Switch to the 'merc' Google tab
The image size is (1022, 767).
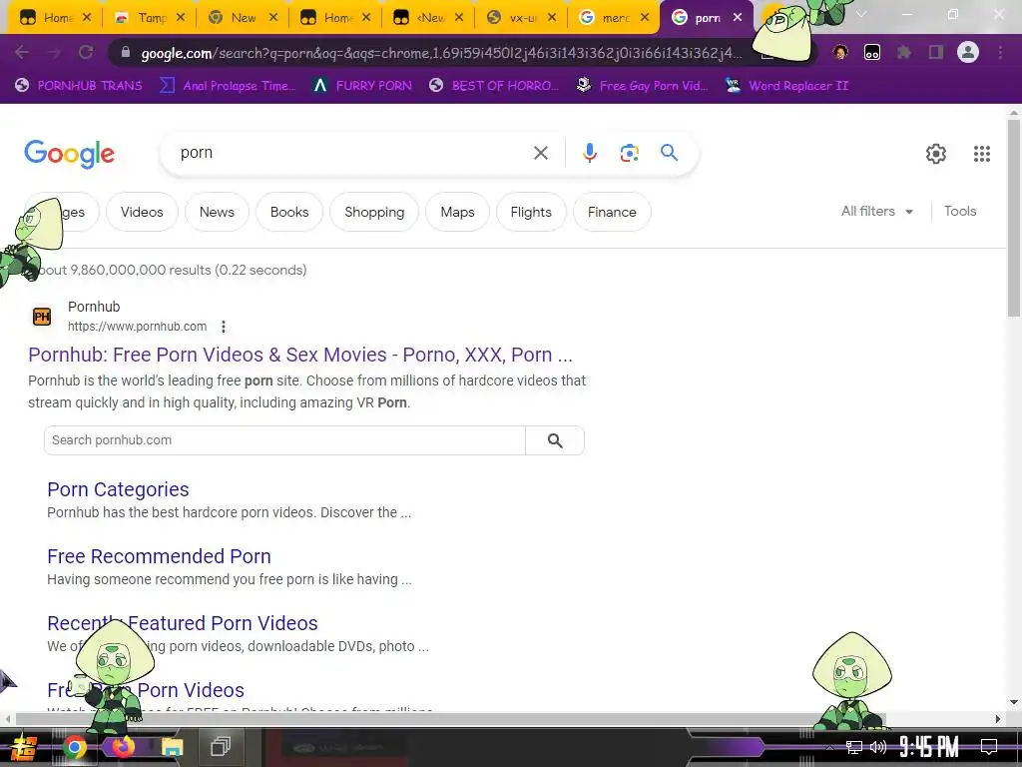pos(614,18)
